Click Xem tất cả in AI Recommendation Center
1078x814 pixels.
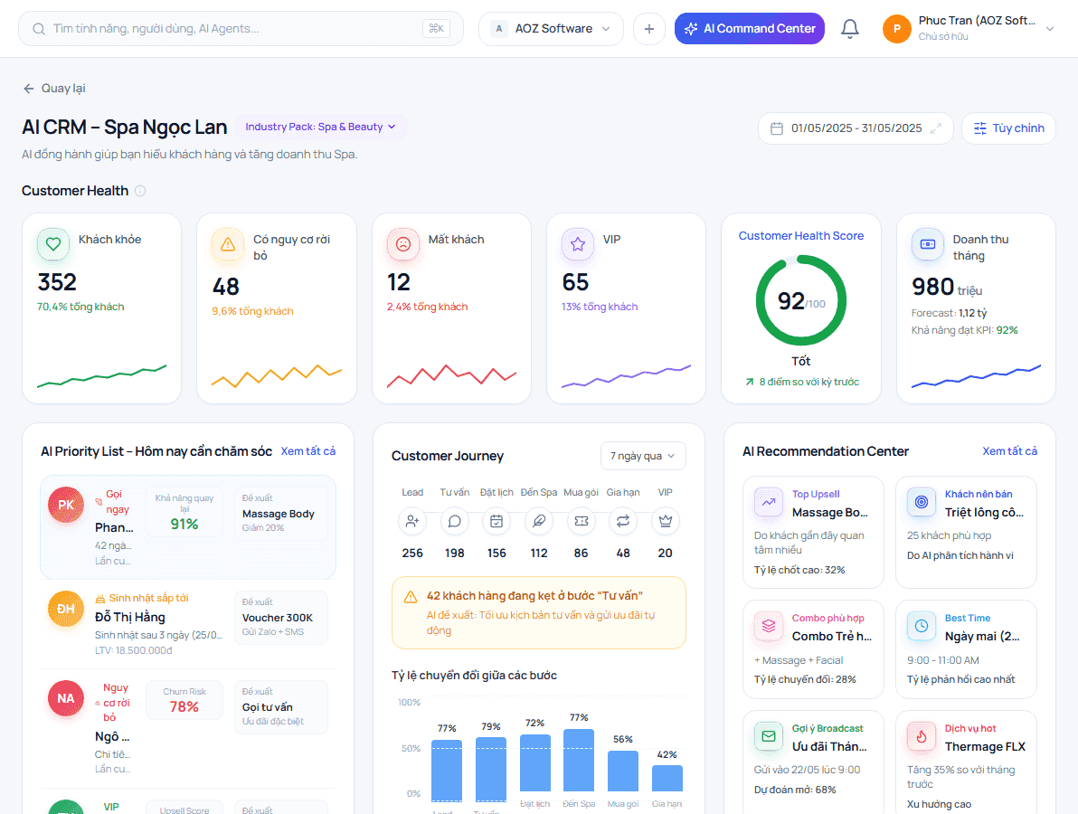[1009, 451]
